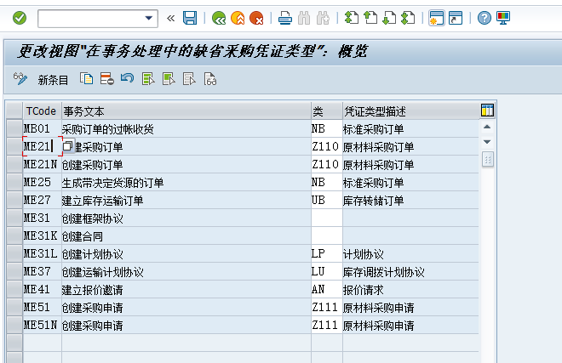Click the Z111 type field in ME51N row

[x=326, y=326]
